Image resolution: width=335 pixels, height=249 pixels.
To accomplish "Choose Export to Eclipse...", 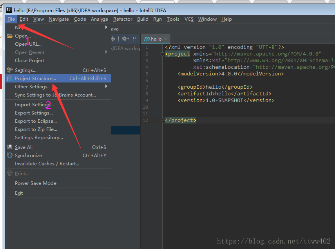I will (58, 121).
